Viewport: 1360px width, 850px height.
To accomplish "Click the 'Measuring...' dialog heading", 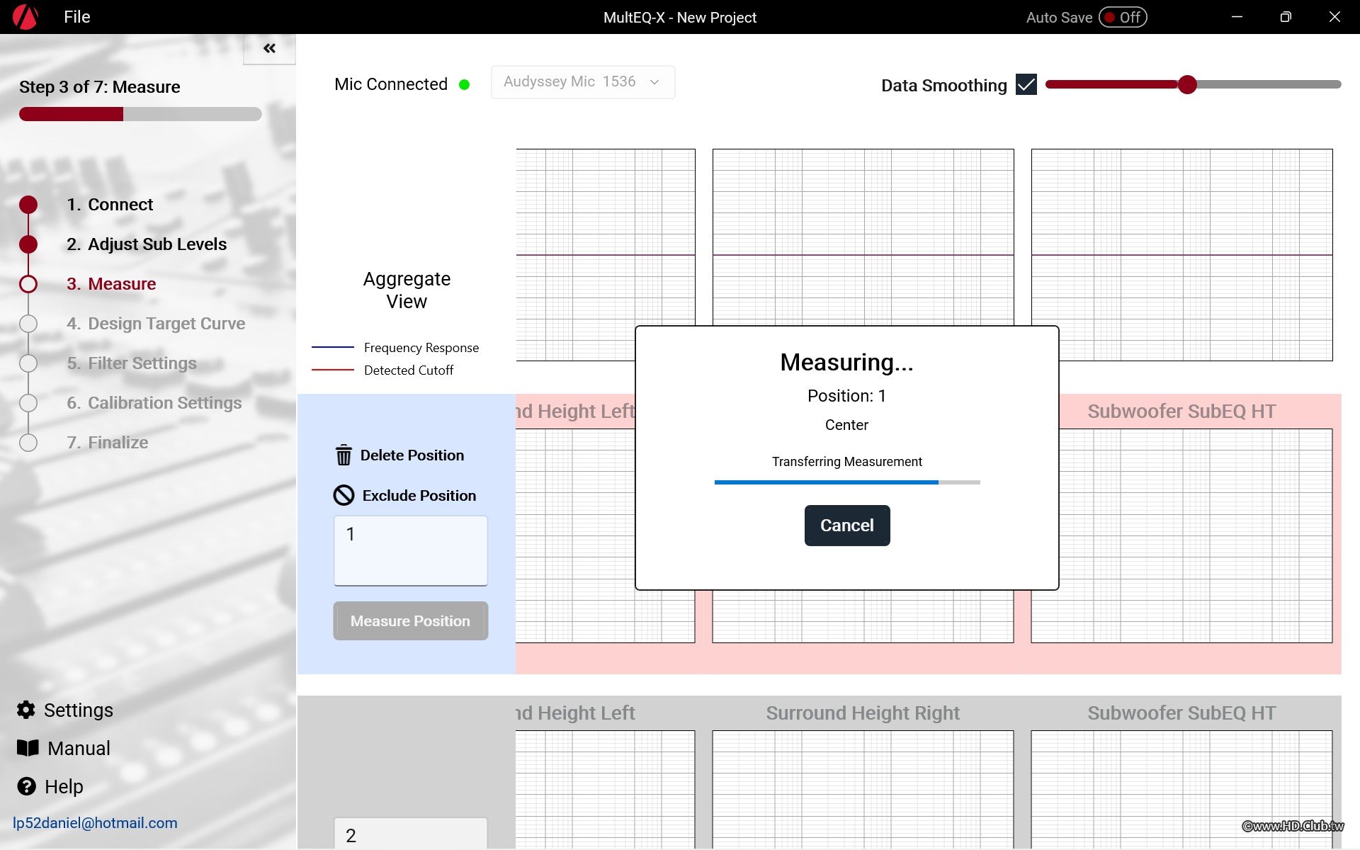I will [847, 363].
